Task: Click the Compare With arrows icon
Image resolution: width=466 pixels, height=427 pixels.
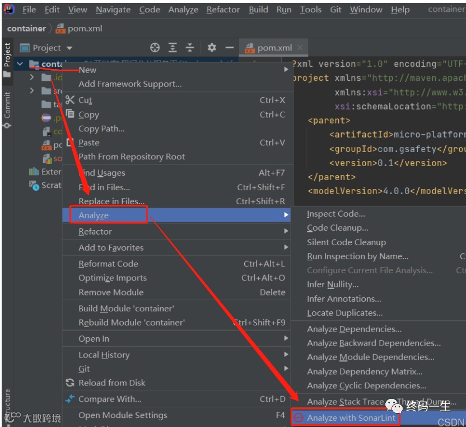Action: [70, 399]
